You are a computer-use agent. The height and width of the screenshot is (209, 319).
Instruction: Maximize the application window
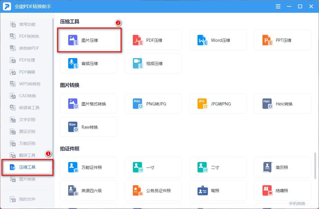pos(300,6)
